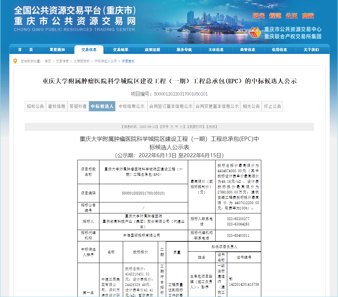Click 我要打印 to print the page
The image size is (338, 297).
click(196, 127)
